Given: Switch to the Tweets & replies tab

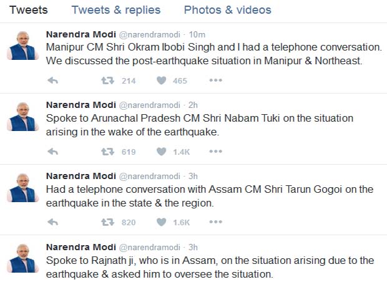Looking at the screenshot, I should pyautogui.click(x=115, y=10).
